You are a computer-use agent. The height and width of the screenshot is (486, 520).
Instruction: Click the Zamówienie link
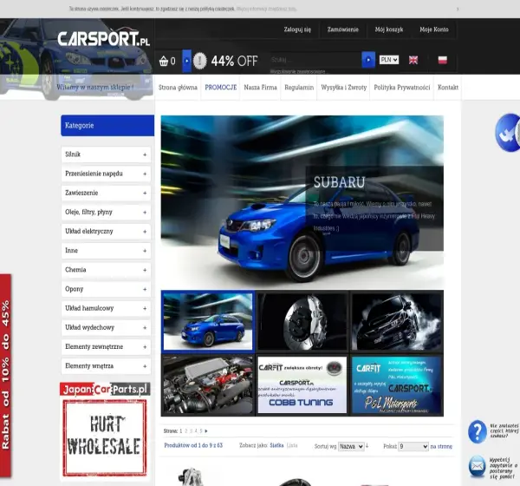click(x=343, y=30)
